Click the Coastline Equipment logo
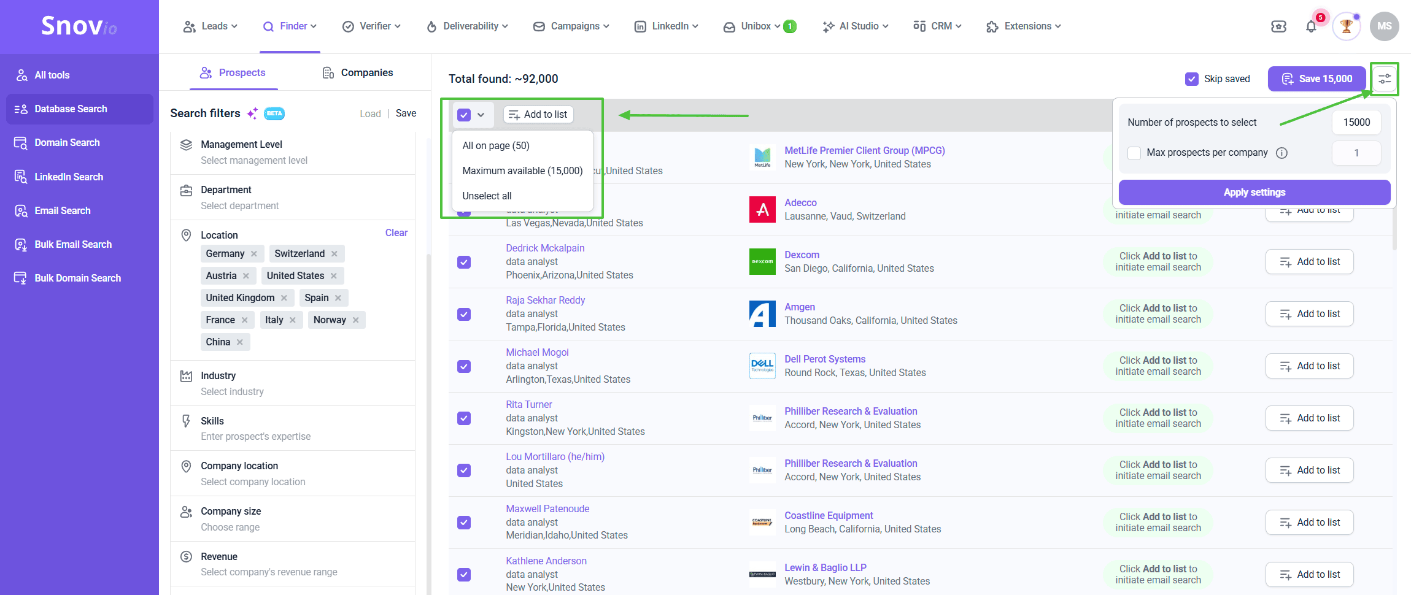The image size is (1411, 595). pos(762,523)
